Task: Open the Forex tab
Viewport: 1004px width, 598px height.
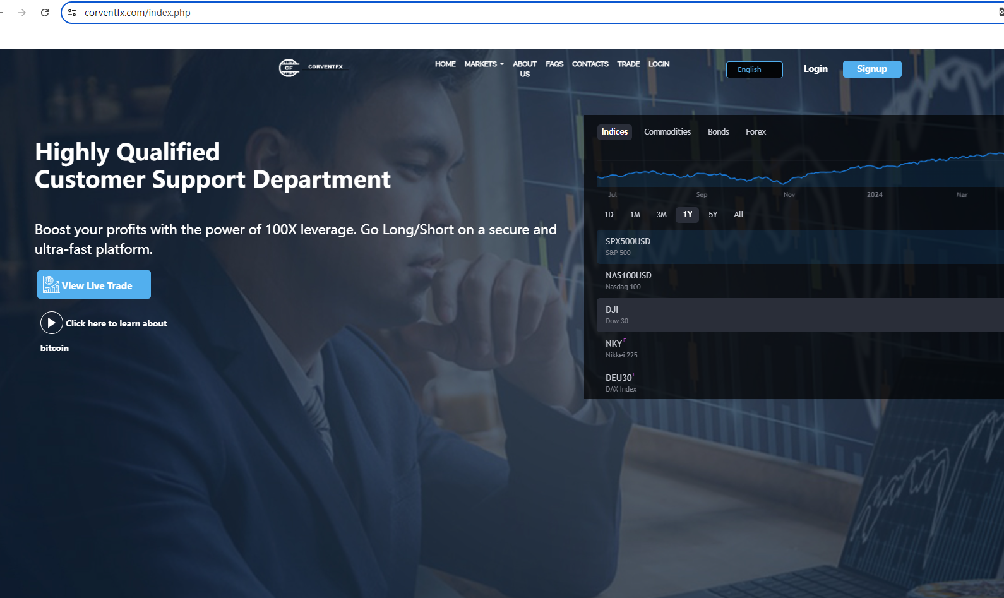Action: point(755,132)
